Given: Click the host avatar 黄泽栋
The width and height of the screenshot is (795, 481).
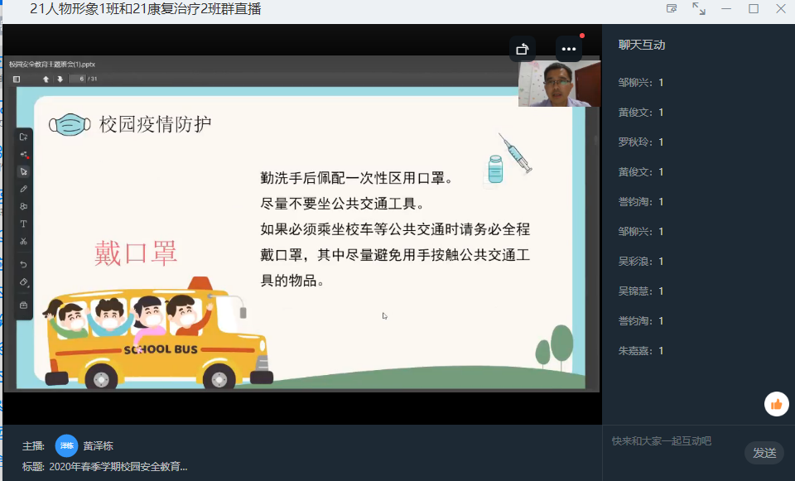Looking at the screenshot, I should 66,445.
